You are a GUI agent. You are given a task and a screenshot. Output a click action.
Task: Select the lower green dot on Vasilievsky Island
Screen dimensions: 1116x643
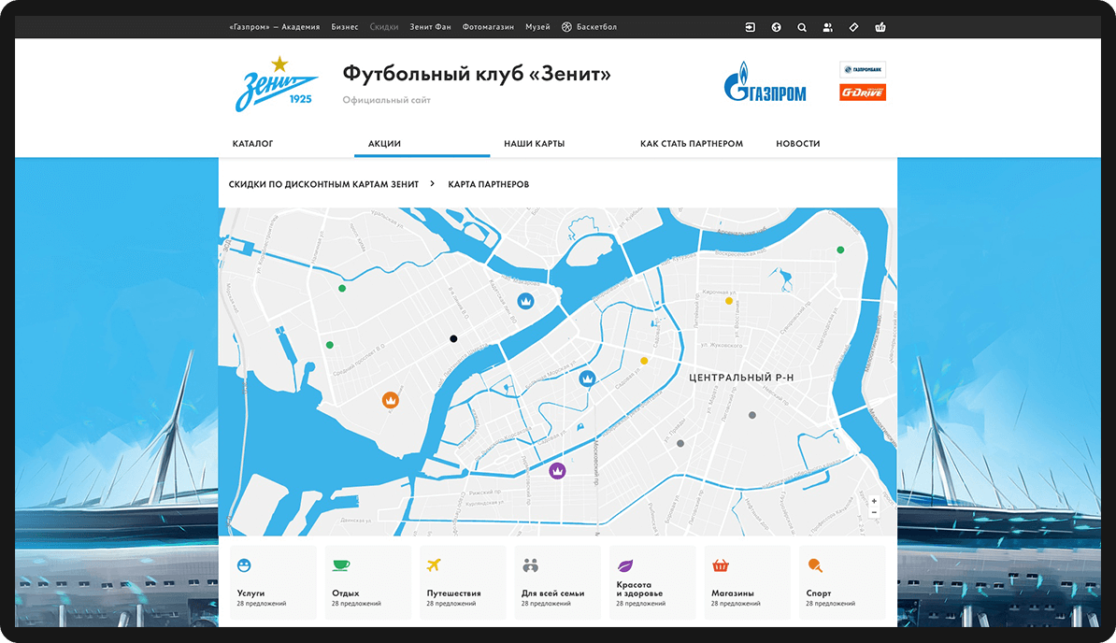330,345
